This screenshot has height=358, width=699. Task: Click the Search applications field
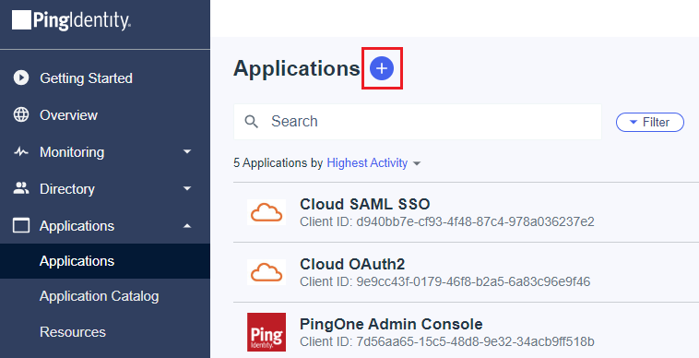click(x=418, y=122)
